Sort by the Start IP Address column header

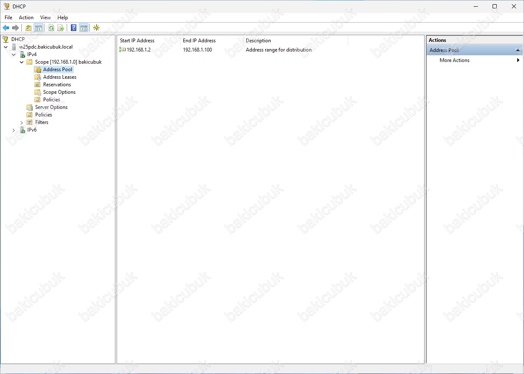pos(149,41)
